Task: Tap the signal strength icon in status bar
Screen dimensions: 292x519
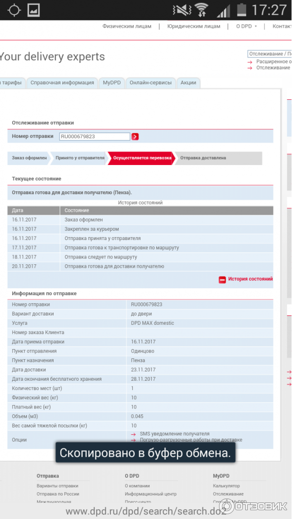Action: pos(223,10)
